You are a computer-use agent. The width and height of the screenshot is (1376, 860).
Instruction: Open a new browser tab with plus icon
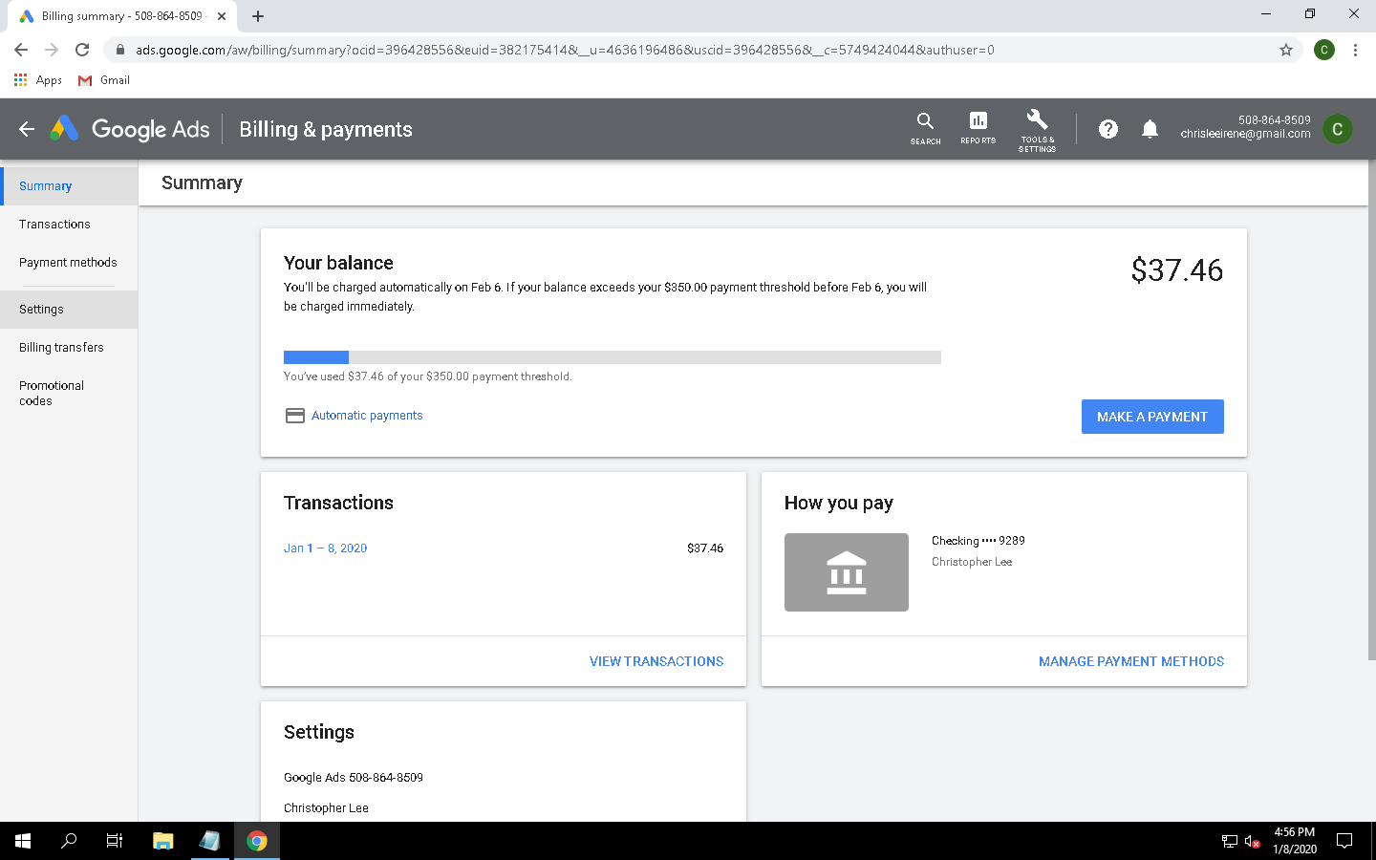coord(258,16)
